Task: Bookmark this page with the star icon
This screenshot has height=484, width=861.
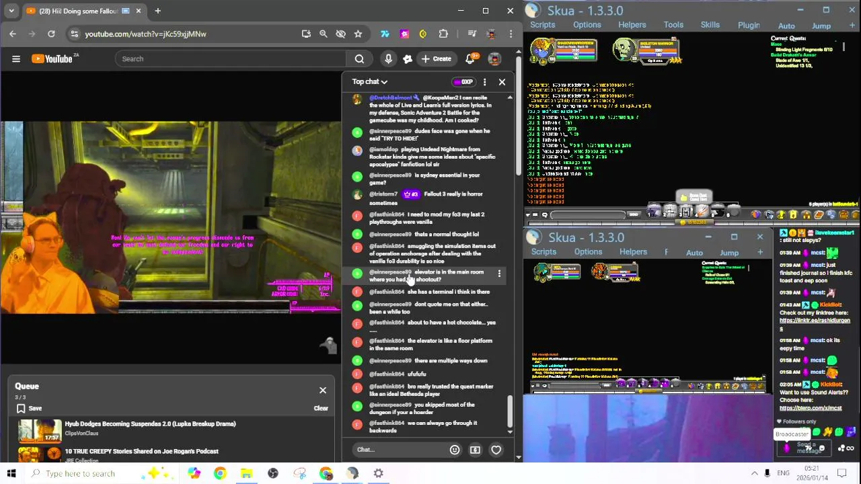Action: click(x=358, y=34)
